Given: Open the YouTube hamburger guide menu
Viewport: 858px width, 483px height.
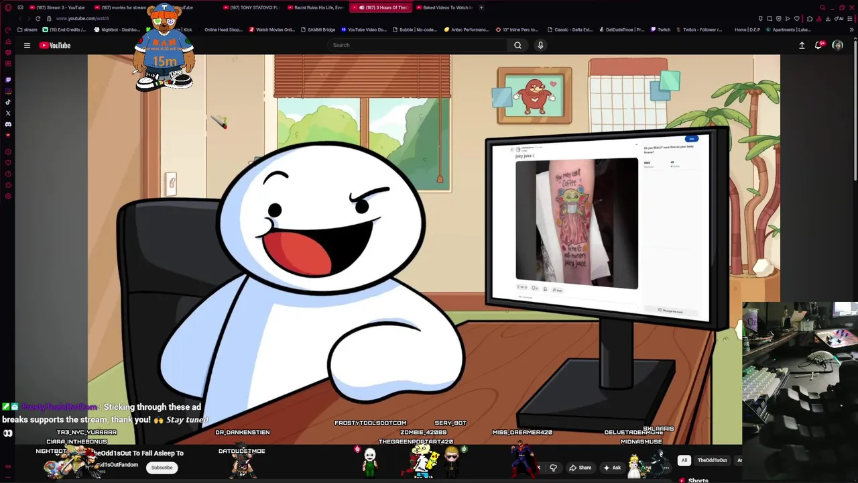Looking at the screenshot, I should click(x=27, y=45).
